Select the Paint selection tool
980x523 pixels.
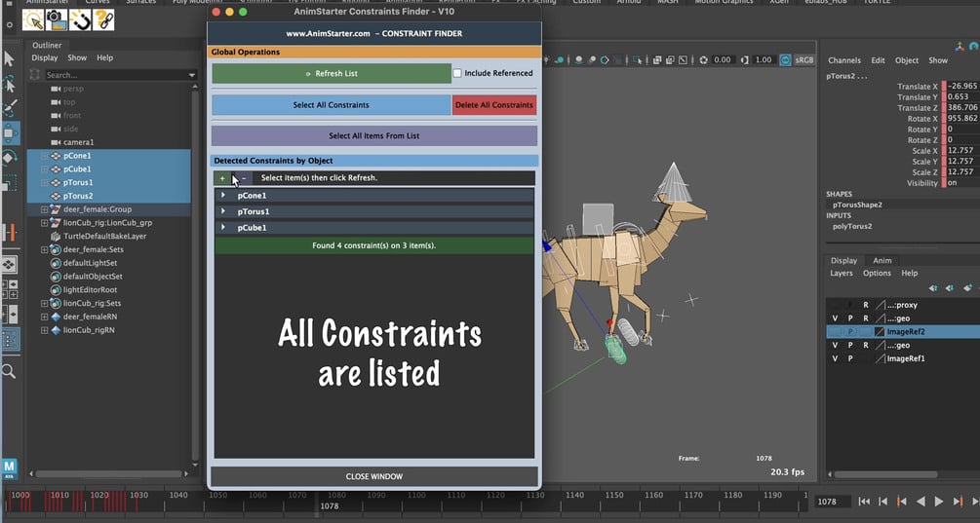pos(10,109)
